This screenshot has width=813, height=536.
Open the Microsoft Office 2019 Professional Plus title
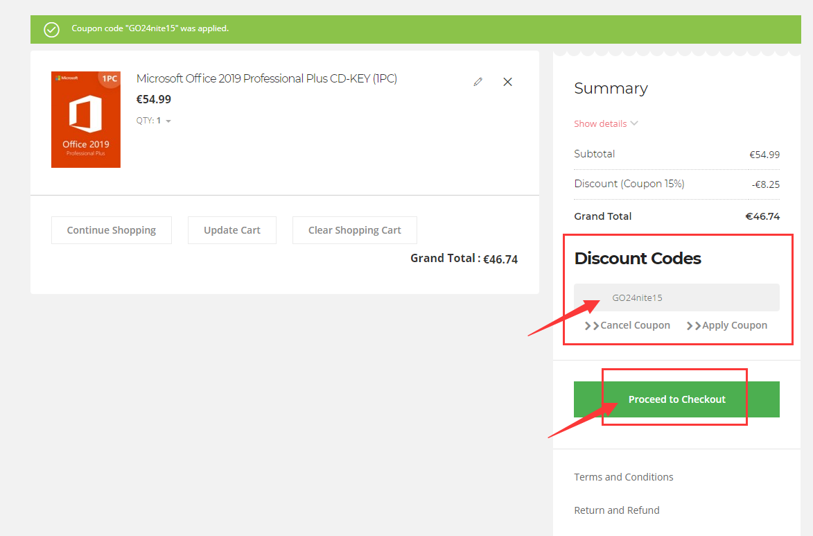pyautogui.click(x=267, y=78)
